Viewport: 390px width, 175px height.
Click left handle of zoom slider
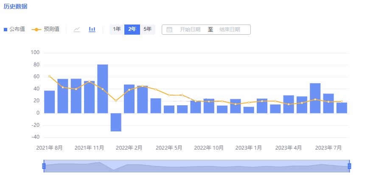(x=44, y=166)
